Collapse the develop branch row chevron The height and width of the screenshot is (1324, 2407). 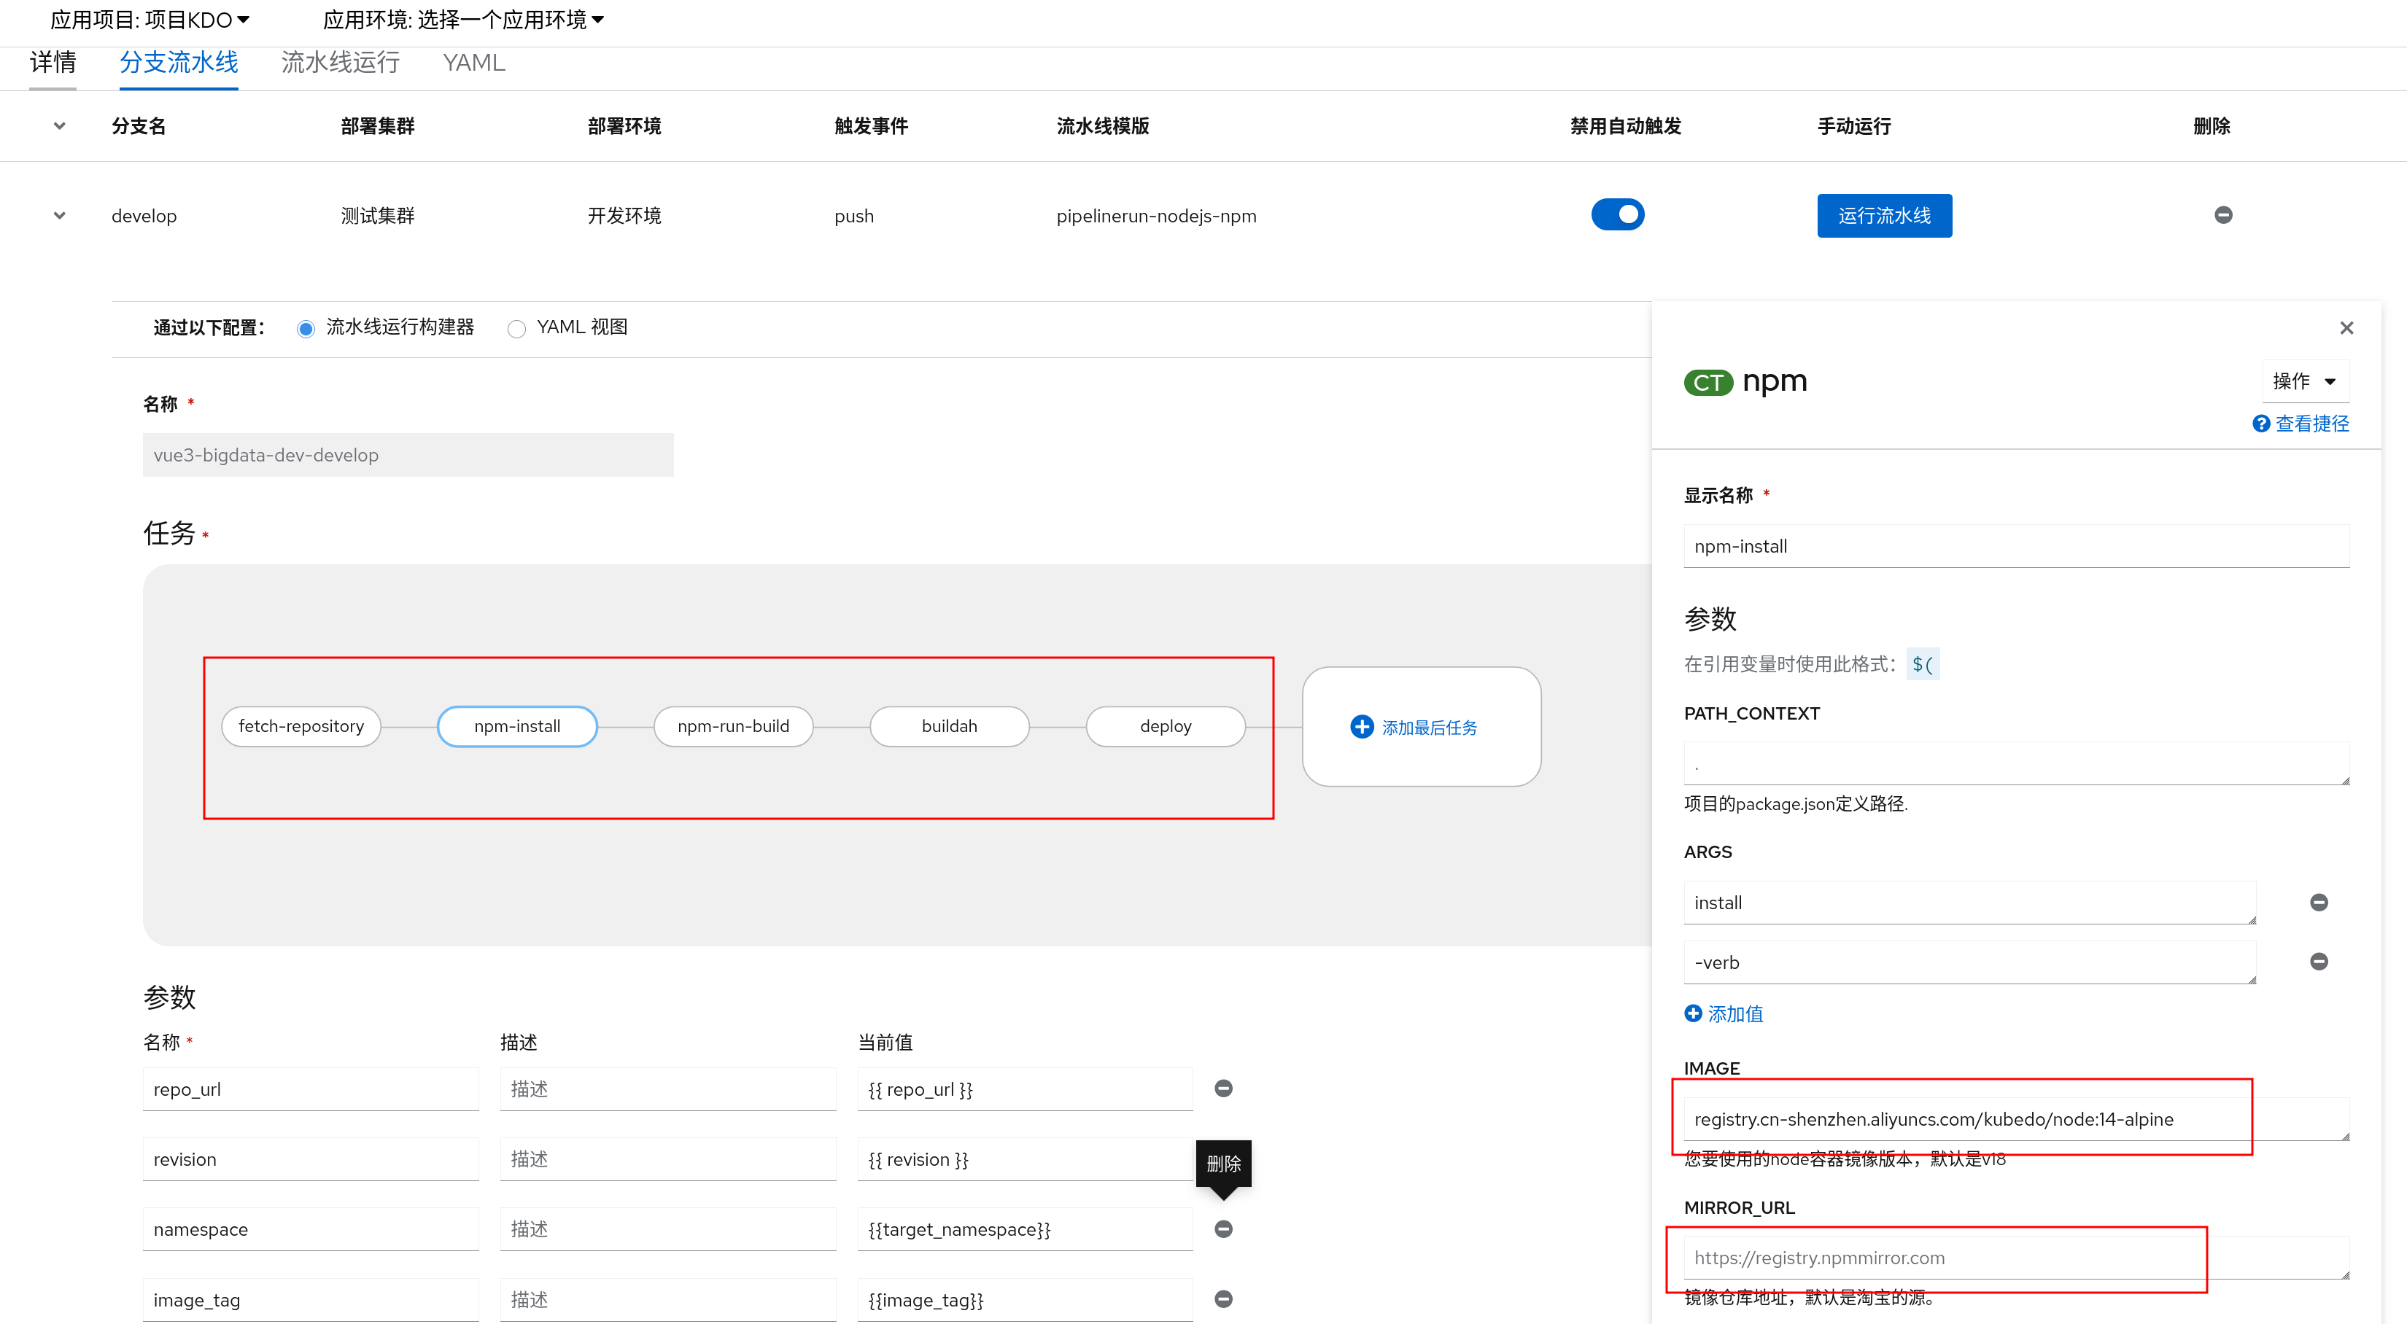[x=60, y=216]
